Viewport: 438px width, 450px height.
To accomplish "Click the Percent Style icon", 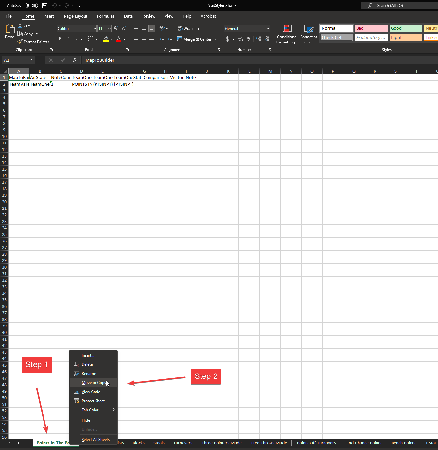I will click(x=240, y=39).
